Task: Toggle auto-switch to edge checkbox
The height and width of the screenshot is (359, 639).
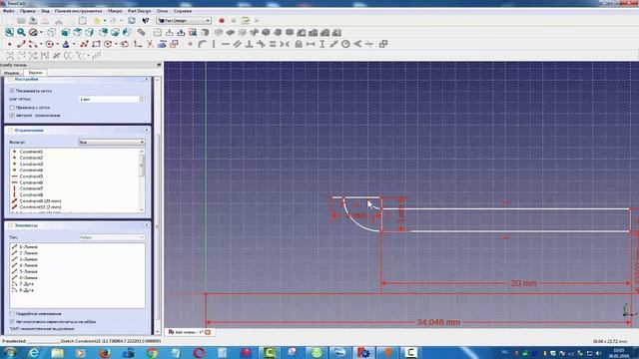Action: point(12,321)
